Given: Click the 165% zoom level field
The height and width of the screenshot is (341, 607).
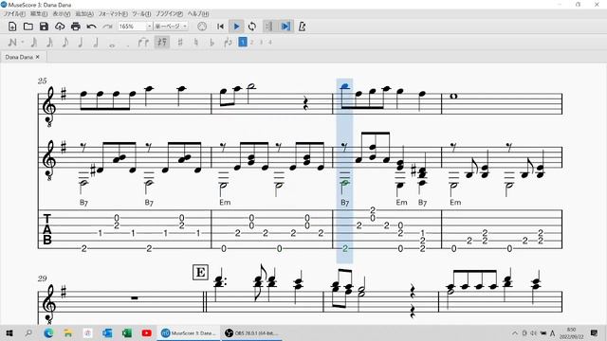Looking at the screenshot, I should (x=132, y=27).
